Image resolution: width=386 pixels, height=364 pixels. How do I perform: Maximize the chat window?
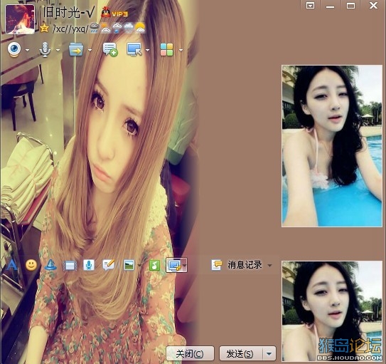point(350,6)
